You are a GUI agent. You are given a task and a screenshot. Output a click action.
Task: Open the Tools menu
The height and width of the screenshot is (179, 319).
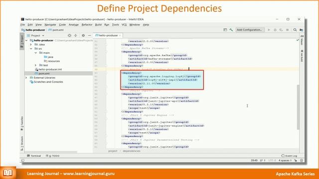coord(115,24)
